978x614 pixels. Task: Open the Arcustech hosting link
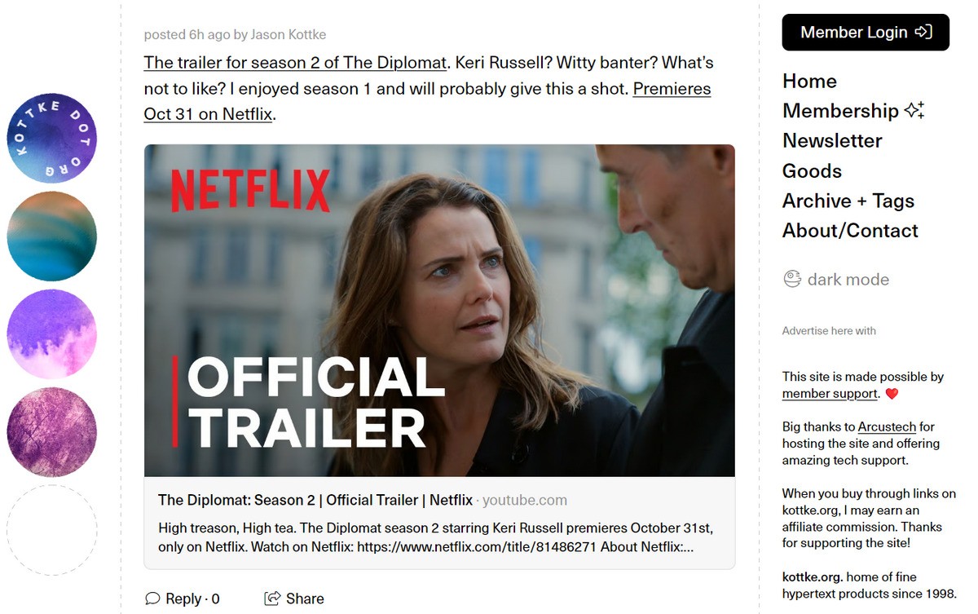[887, 426]
